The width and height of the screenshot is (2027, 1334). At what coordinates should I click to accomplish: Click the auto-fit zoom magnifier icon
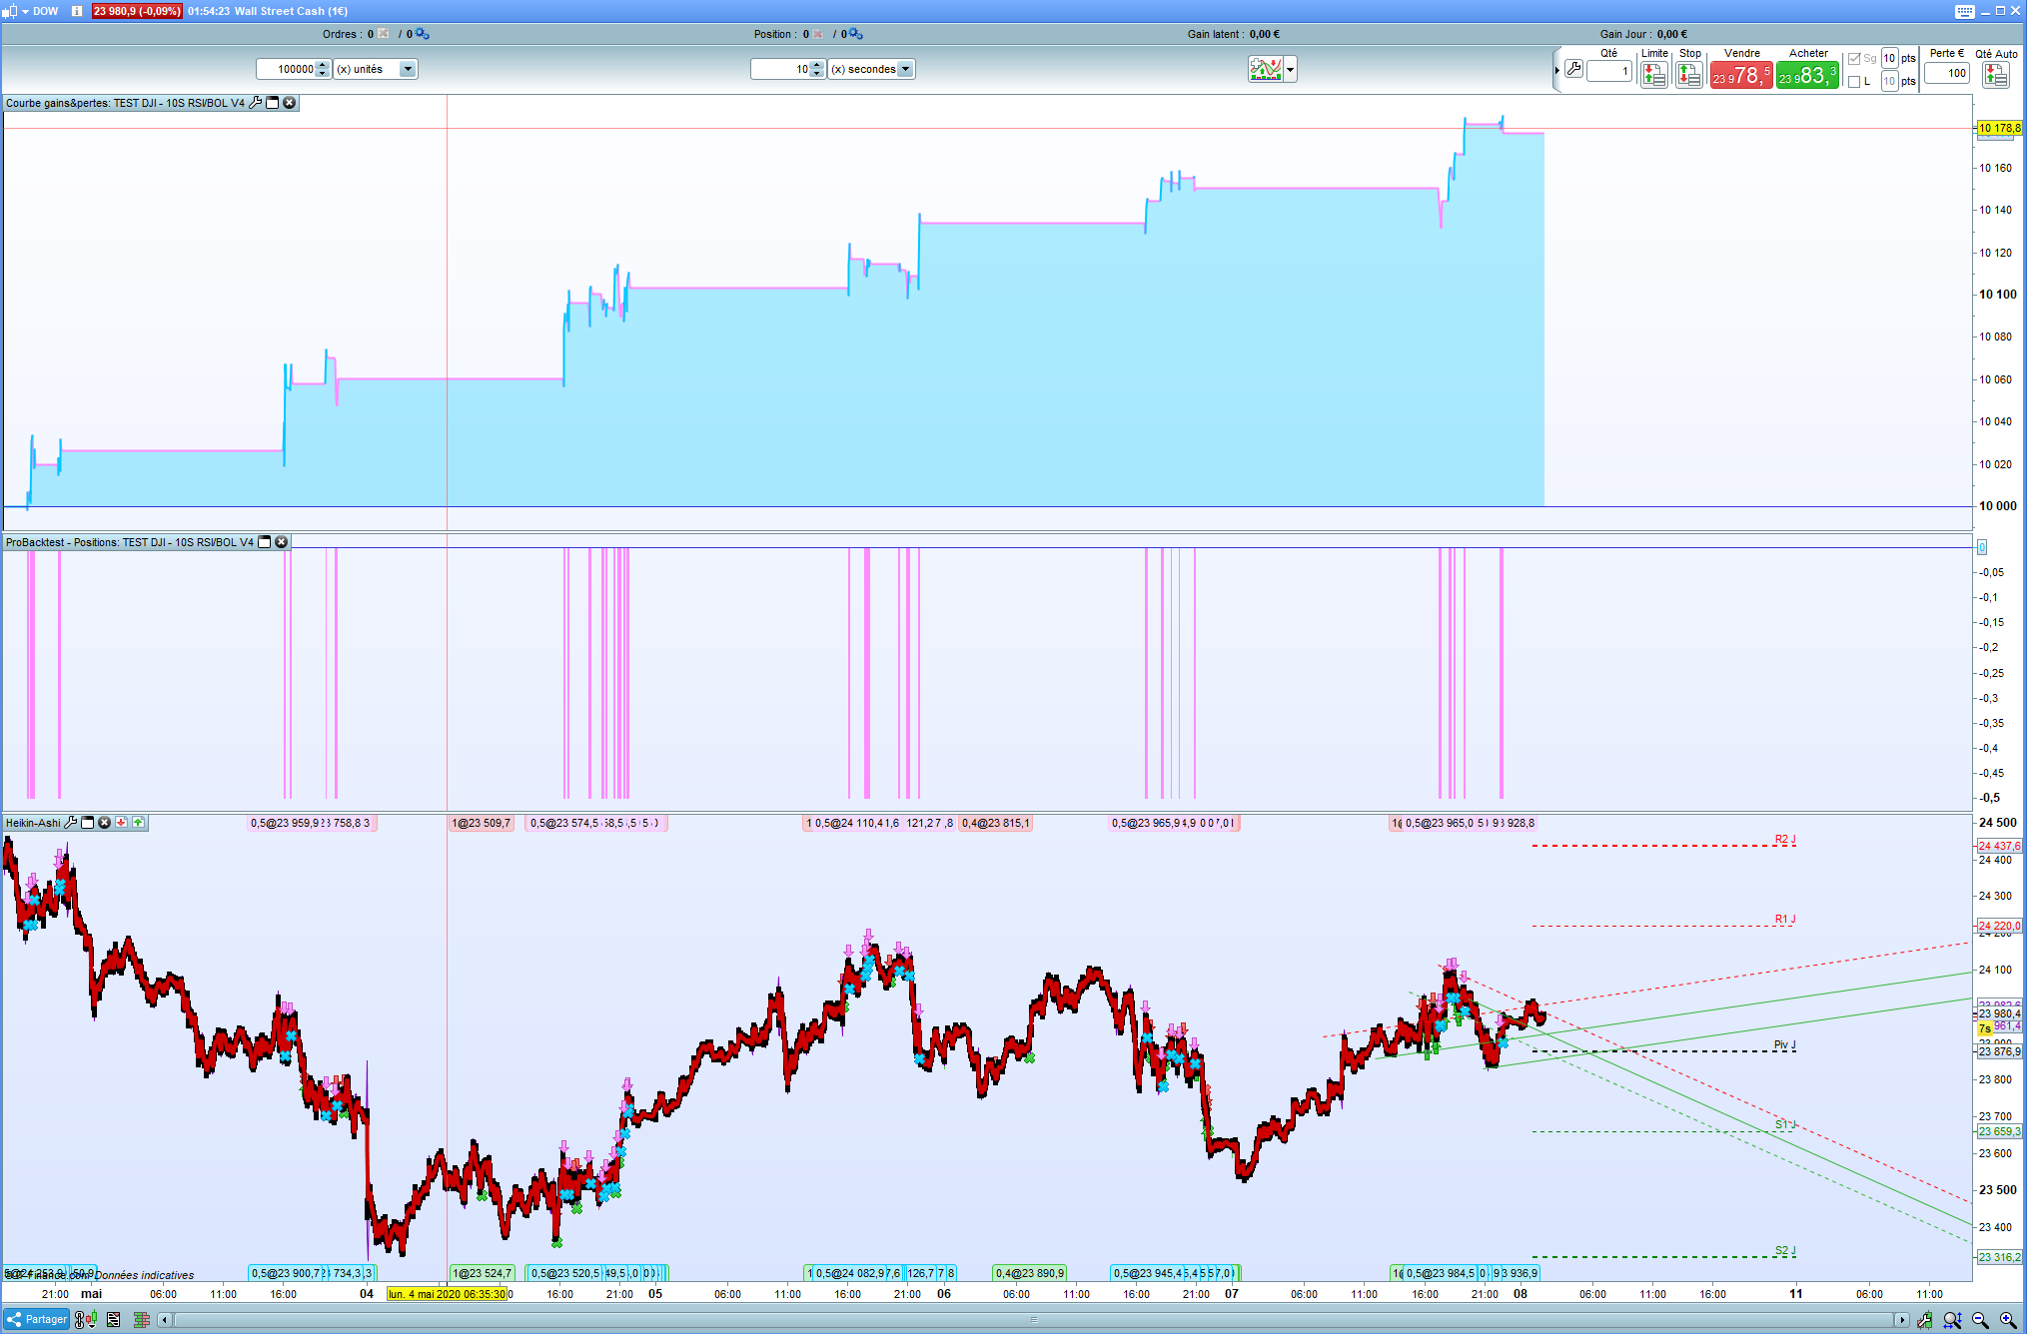pyautogui.click(x=1952, y=1320)
